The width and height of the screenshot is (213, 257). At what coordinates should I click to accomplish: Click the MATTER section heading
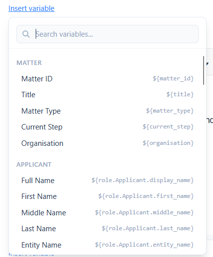click(x=29, y=63)
